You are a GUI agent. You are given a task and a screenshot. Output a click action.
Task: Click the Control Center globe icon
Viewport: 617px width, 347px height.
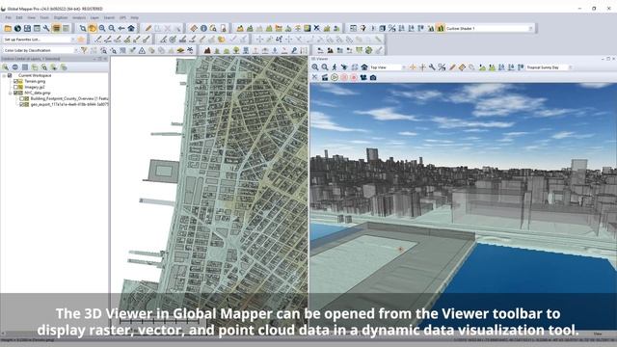pos(15,67)
